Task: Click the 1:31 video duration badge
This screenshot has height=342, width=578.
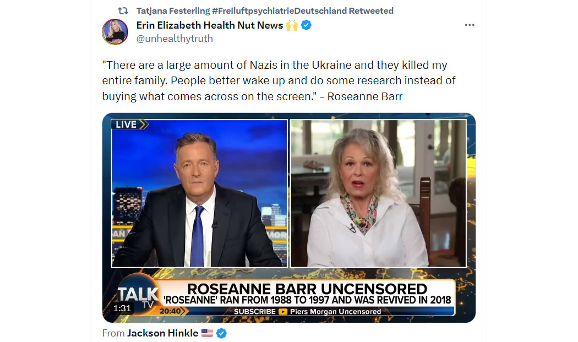Action: click(x=122, y=308)
